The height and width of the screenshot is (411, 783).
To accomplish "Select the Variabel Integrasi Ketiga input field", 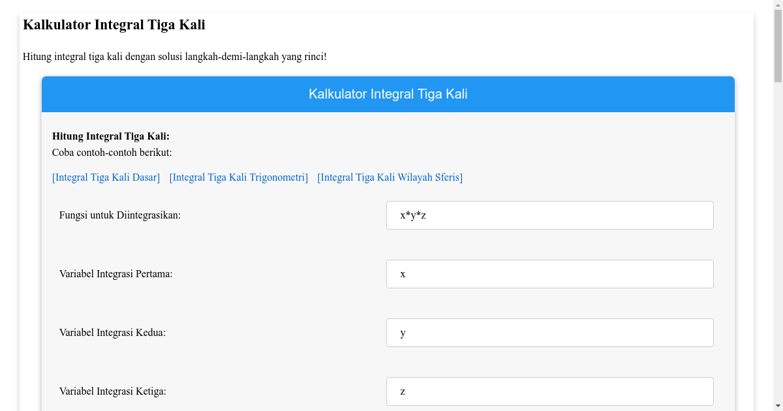I will pyautogui.click(x=550, y=391).
